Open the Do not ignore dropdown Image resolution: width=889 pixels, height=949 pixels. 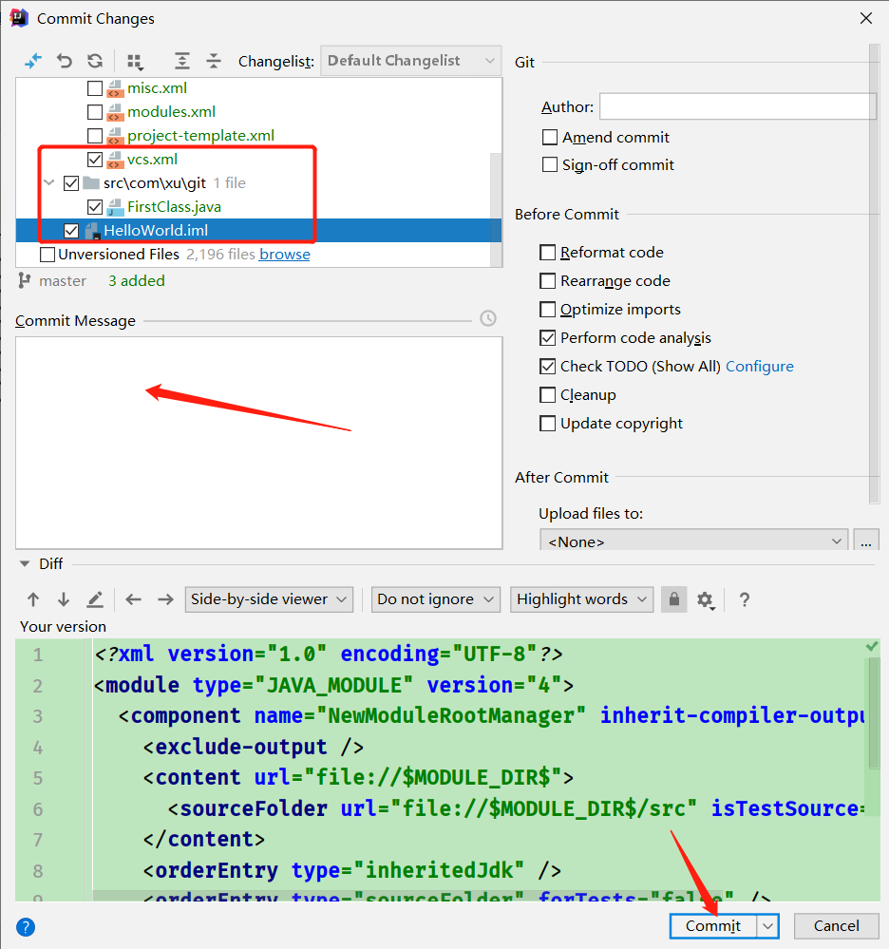click(436, 599)
